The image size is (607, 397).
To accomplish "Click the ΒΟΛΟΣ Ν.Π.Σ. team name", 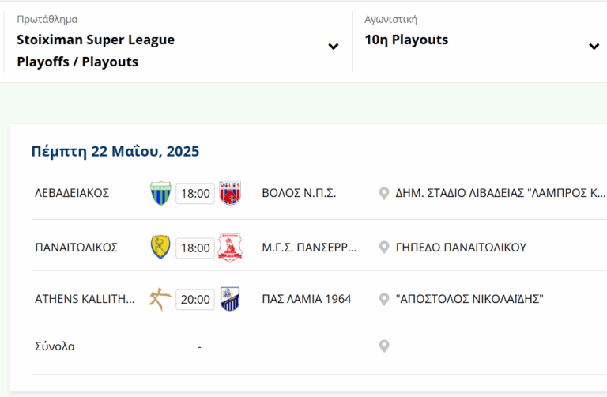I will pos(300,193).
